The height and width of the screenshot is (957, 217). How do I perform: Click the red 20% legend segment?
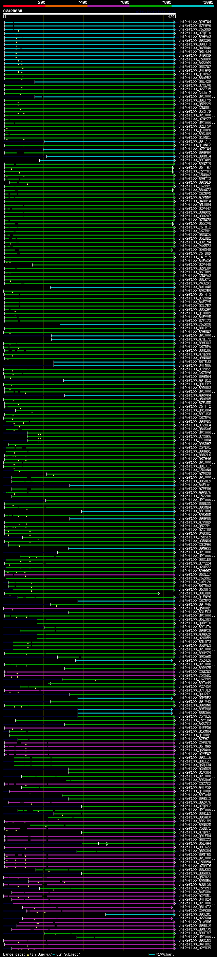click(x=24, y=6)
